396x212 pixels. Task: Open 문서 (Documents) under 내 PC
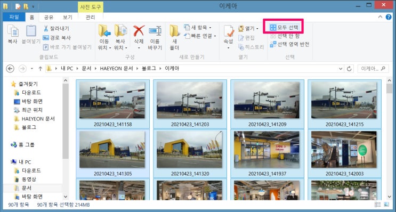23,188
